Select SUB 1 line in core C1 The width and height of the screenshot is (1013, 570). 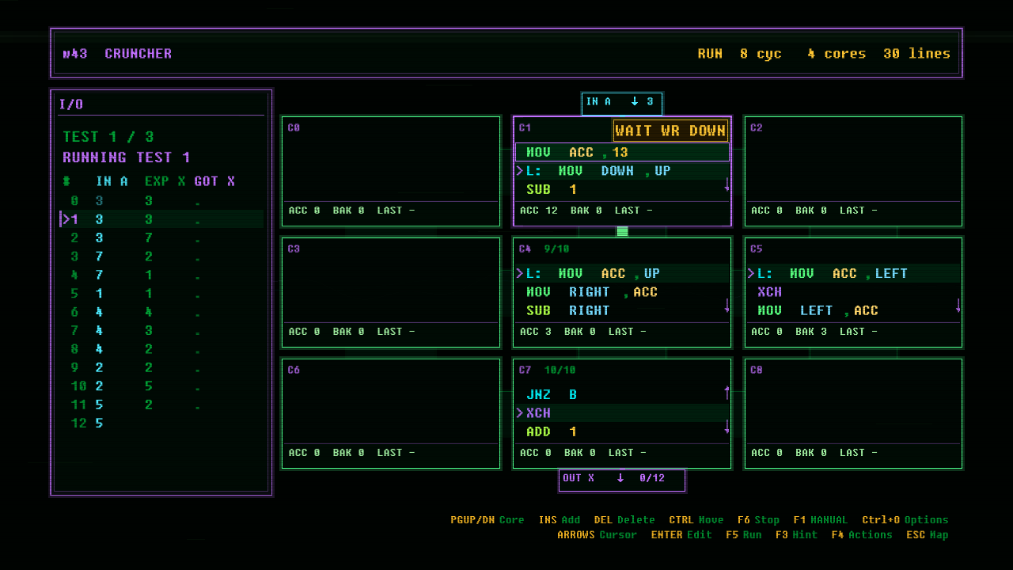[x=622, y=189]
